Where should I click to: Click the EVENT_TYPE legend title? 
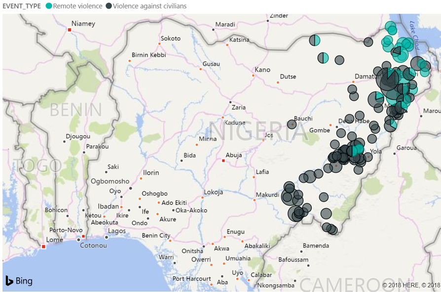[21, 6]
